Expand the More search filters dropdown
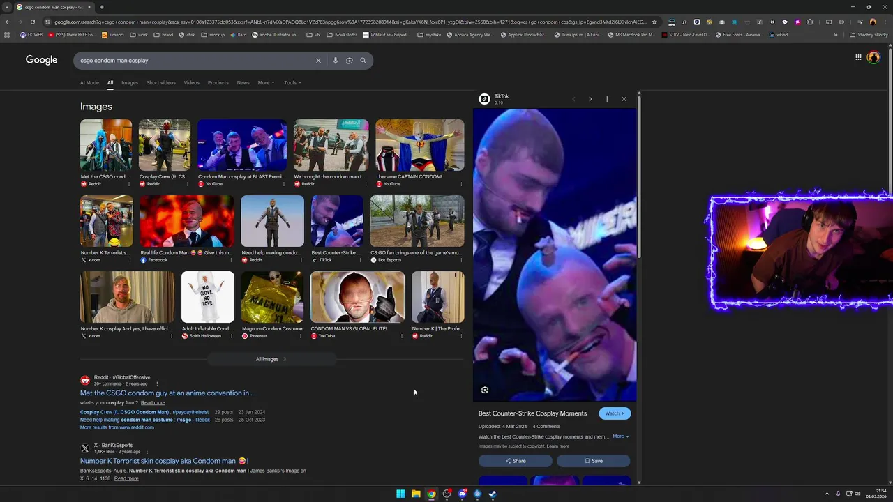Screen dimensions: 893x502 [266, 82]
